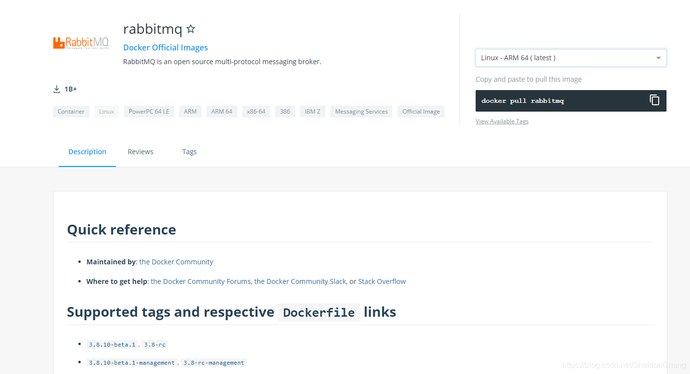Open the 3.8.10-beta.1-management tag link
690x374 pixels.
[132, 363]
